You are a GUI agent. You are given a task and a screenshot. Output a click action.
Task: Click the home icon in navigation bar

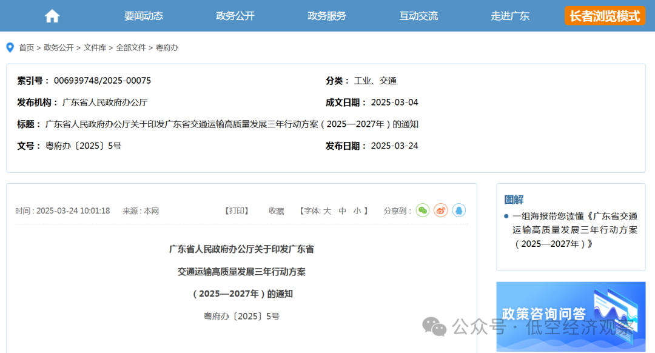click(52, 15)
